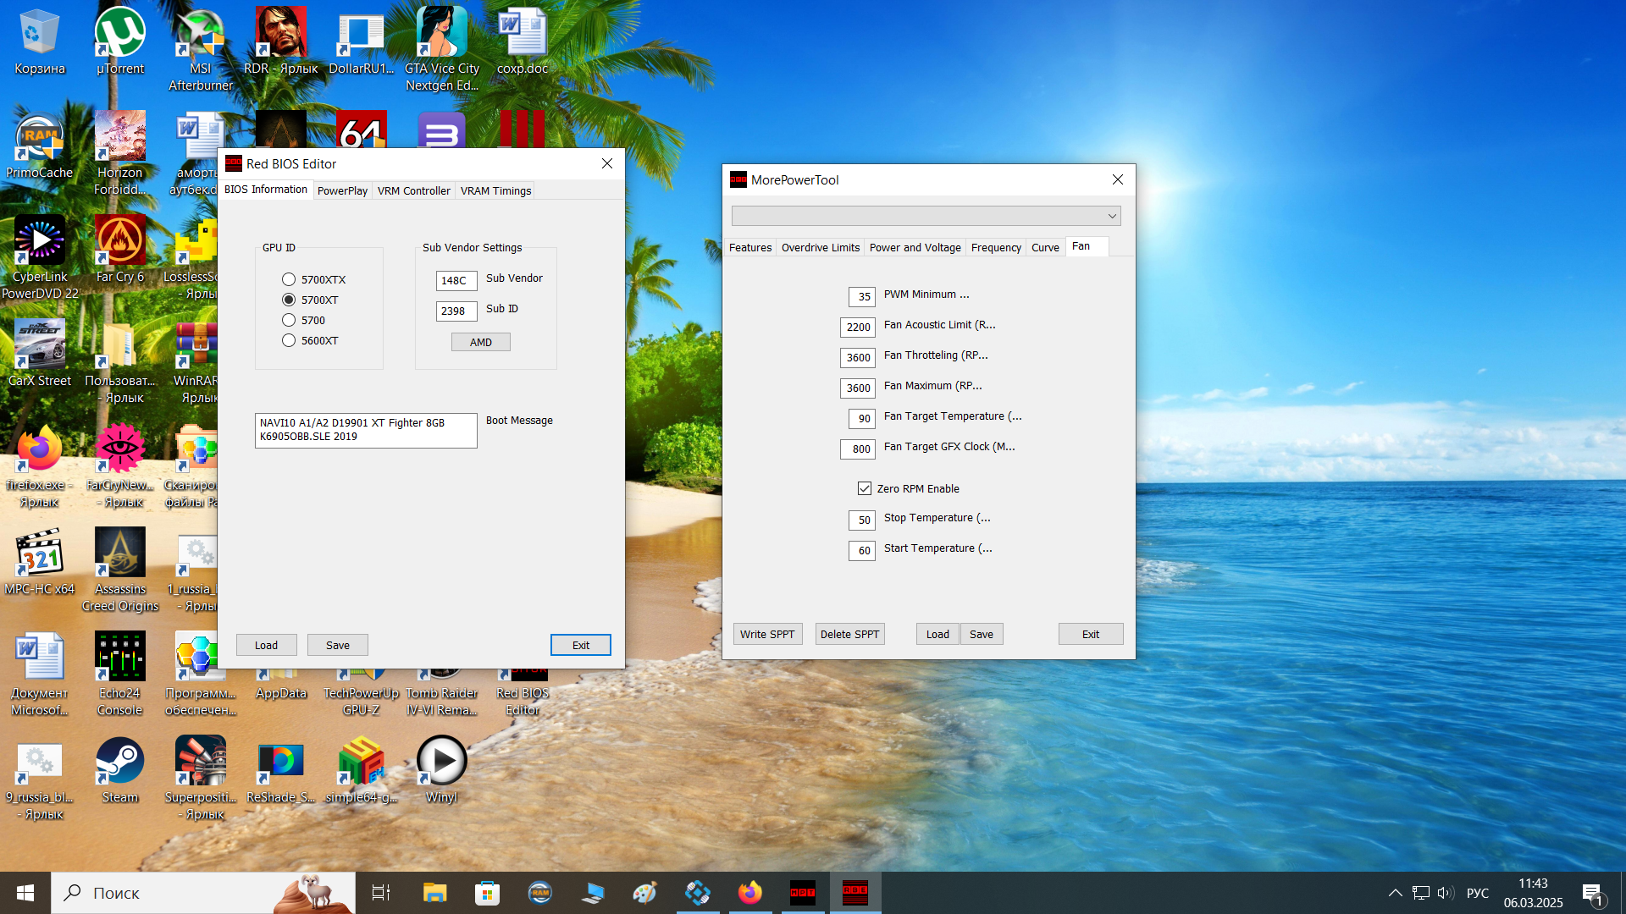Open File Explorer from the taskbar
Viewport: 1626px width, 914px height.
click(434, 893)
